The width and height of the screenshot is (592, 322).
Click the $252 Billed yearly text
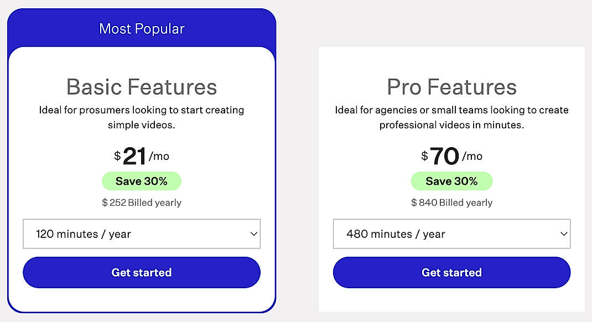coord(141,202)
